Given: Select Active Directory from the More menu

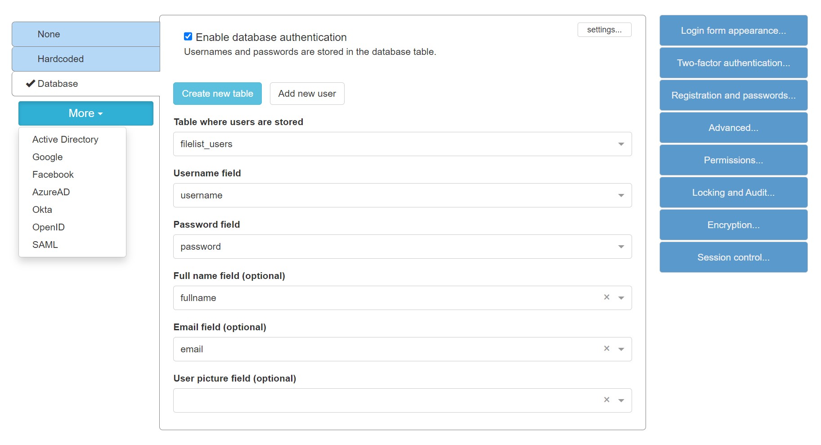Looking at the screenshot, I should [66, 139].
